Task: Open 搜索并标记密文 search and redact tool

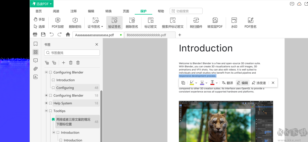Action: point(173,23)
